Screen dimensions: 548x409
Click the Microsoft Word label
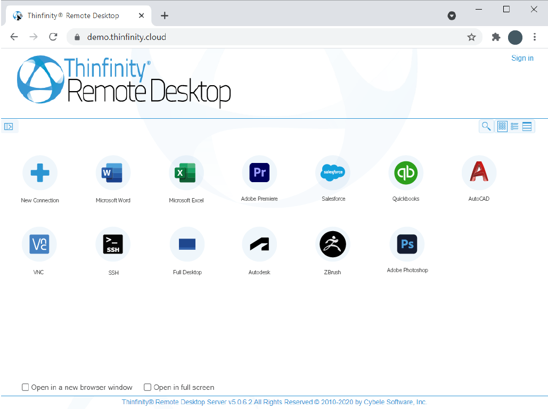point(113,200)
